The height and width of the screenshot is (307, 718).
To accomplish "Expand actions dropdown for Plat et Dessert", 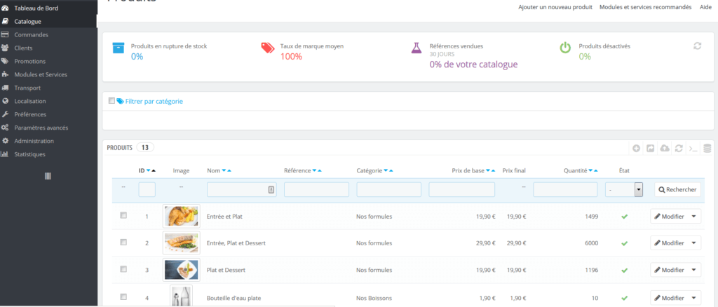I will (694, 270).
